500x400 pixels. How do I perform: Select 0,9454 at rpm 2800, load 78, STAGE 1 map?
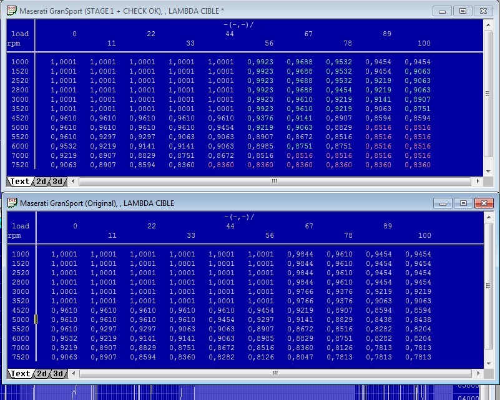339,90
